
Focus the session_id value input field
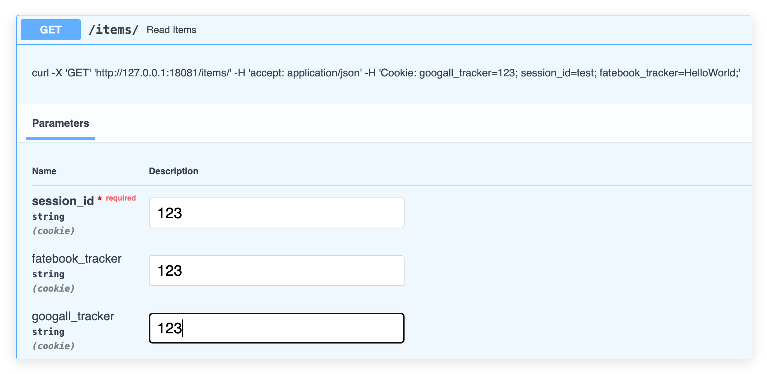[276, 213]
